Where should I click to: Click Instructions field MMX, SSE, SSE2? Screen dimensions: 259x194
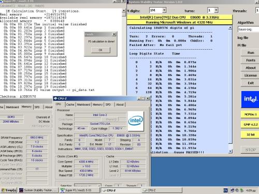click(x=110, y=149)
